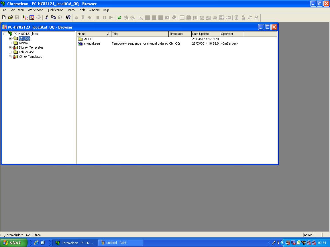Click the green double-arrow connect icon
This screenshot has width=330, height=247.
(119, 18)
